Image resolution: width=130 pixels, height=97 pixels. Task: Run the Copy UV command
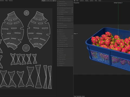tap(65, 49)
